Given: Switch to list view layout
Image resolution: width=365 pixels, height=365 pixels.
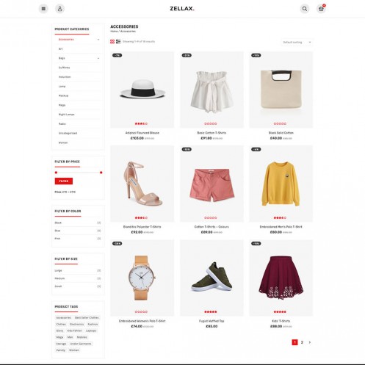Looking at the screenshot, I should point(118,42).
